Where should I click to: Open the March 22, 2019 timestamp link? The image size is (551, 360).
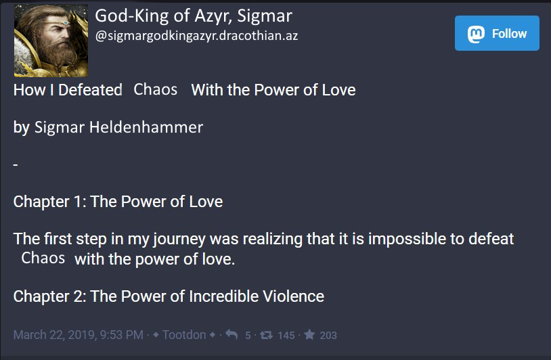click(x=78, y=335)
